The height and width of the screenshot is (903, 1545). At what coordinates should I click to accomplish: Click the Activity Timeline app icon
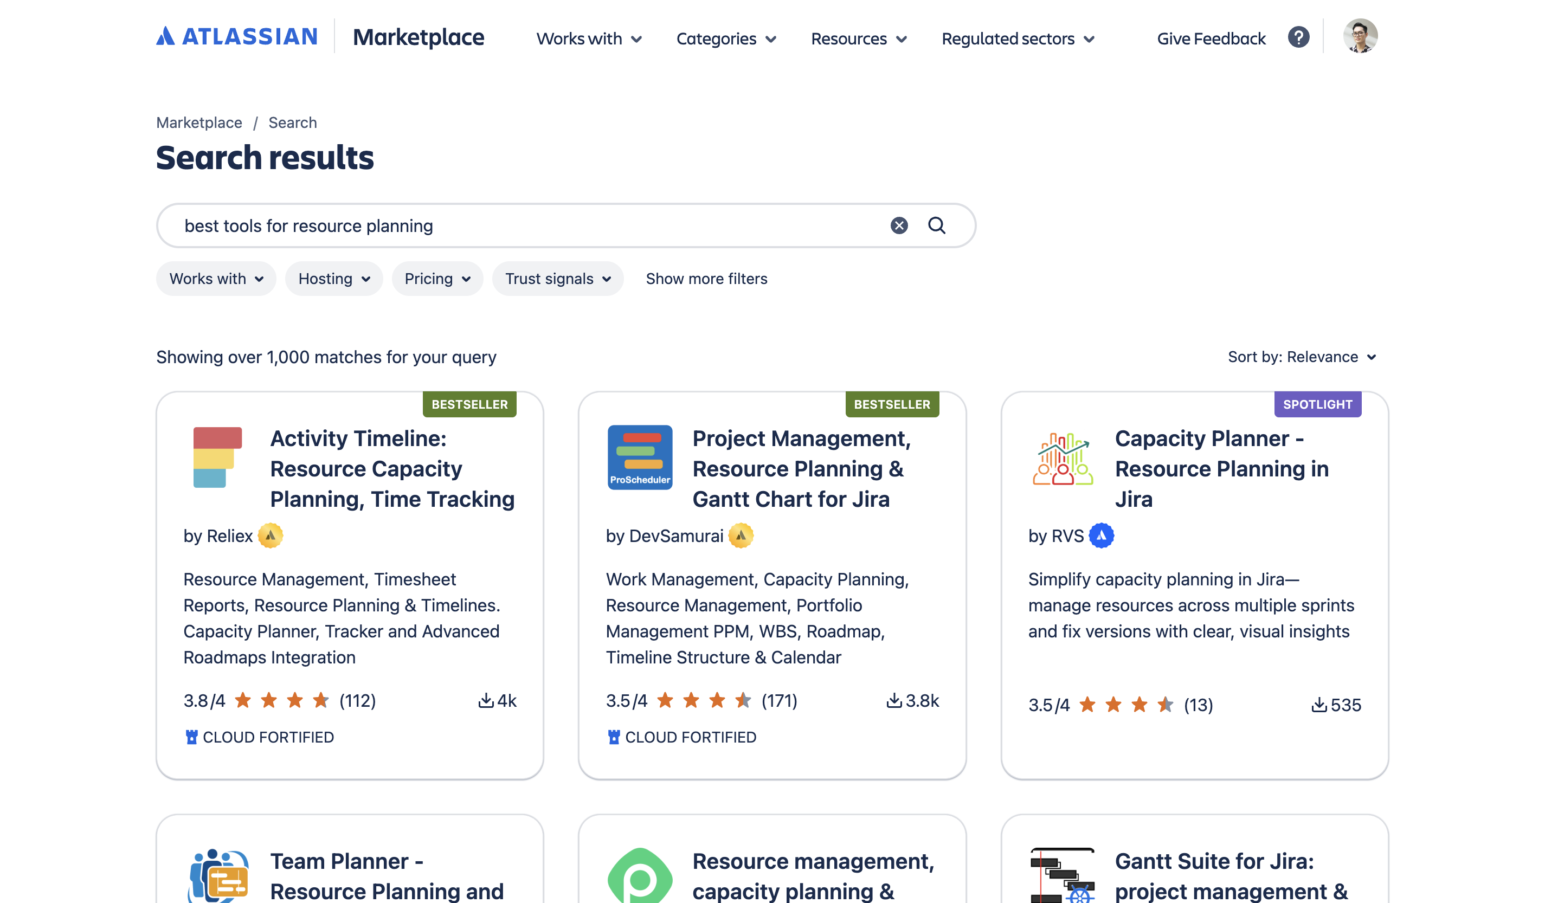coord(216,458)
